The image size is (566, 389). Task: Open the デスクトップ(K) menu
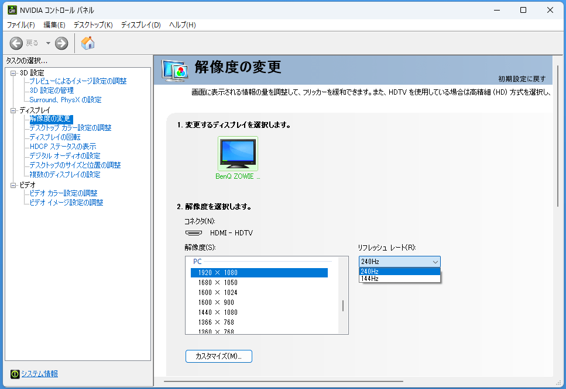(93, 25)
